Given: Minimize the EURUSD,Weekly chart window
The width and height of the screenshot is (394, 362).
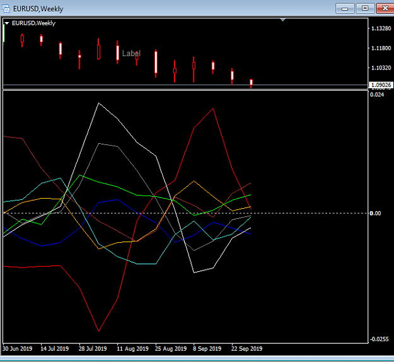Looking at the screenshot, I should click(x=345, y=9).
